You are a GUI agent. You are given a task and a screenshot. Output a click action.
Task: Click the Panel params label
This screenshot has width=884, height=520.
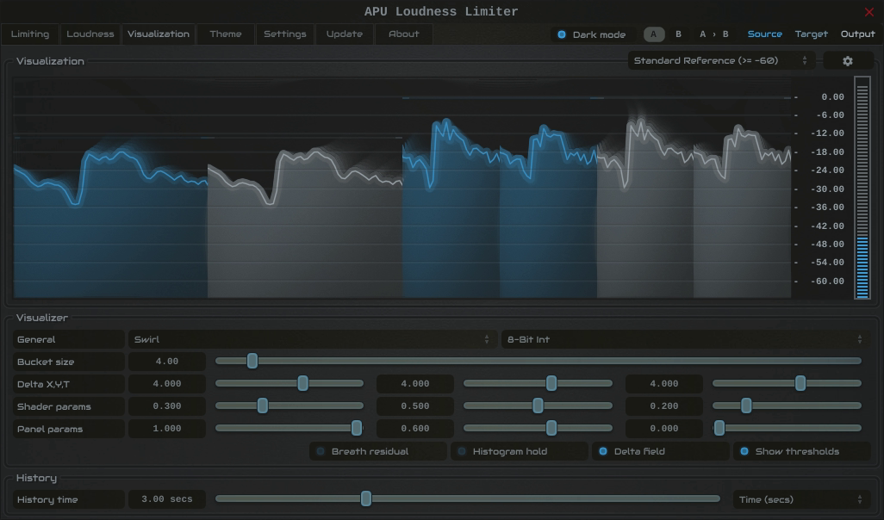[x=68, y=429]
